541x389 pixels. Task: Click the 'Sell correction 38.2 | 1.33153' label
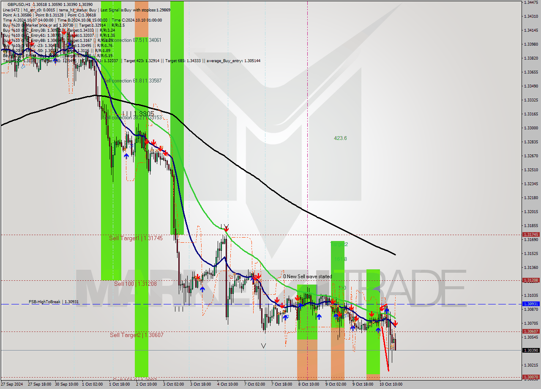click(x=132, y=117)
